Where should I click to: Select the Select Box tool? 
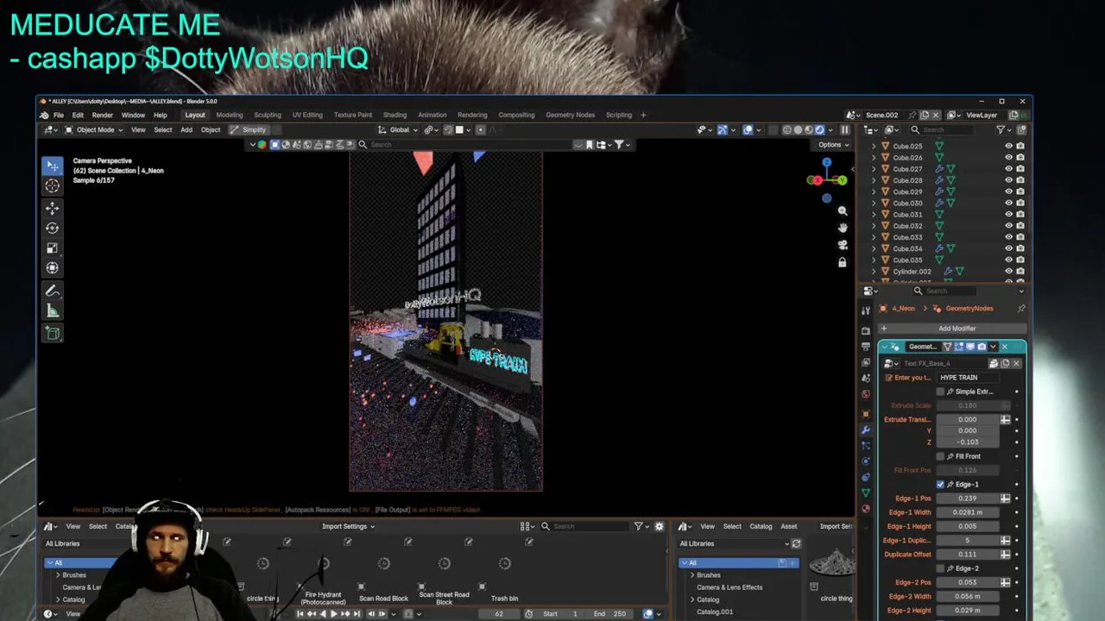[53, 166]
